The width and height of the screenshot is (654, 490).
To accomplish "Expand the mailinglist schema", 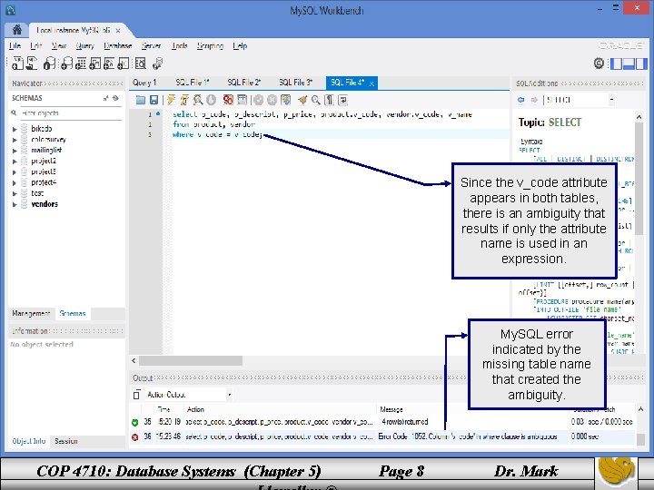I will [x=15, y=151].
